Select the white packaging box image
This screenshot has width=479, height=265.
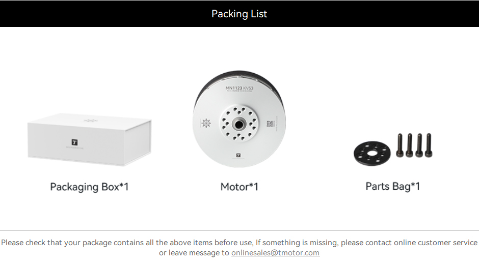tap(90, 140)
